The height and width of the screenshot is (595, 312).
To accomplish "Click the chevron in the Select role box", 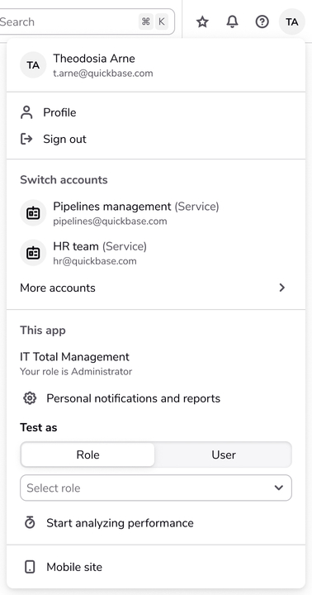I will coord(279,488).
